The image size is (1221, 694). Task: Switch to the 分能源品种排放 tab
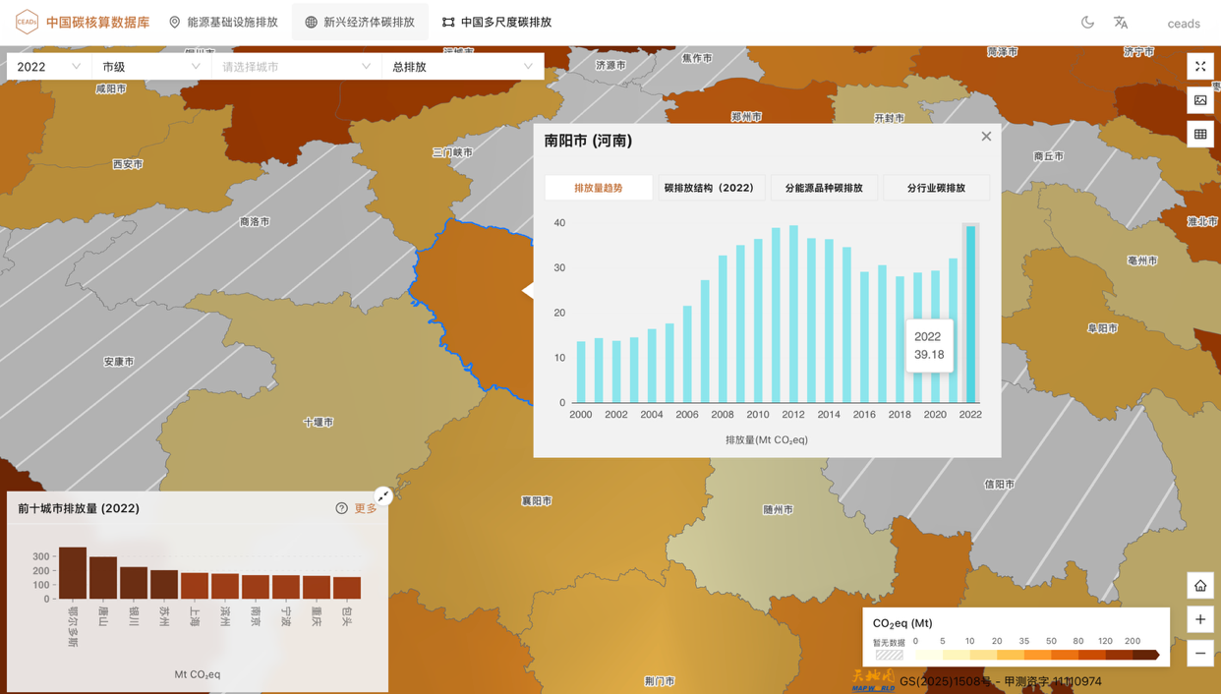pyautogui.click(x=823, y=188)
